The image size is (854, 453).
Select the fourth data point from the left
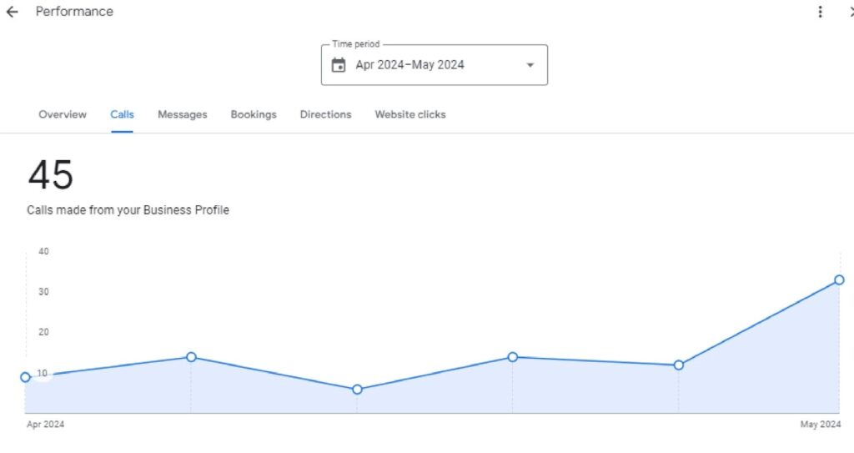pyautogui.click(x=513, y=357)
